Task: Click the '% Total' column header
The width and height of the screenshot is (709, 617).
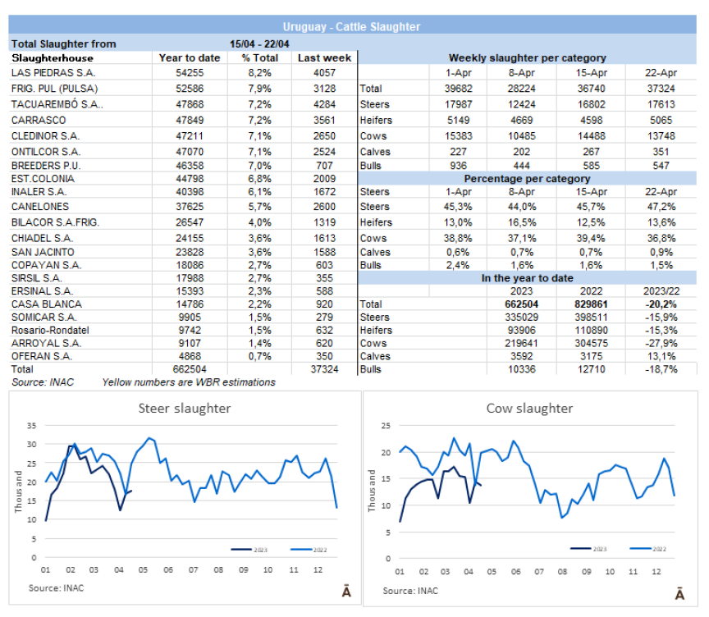Action: pos(259,58)
